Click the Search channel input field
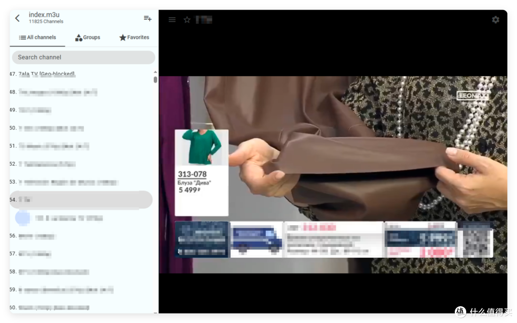Viewport: 517px width, 323px height. [84, 57]
